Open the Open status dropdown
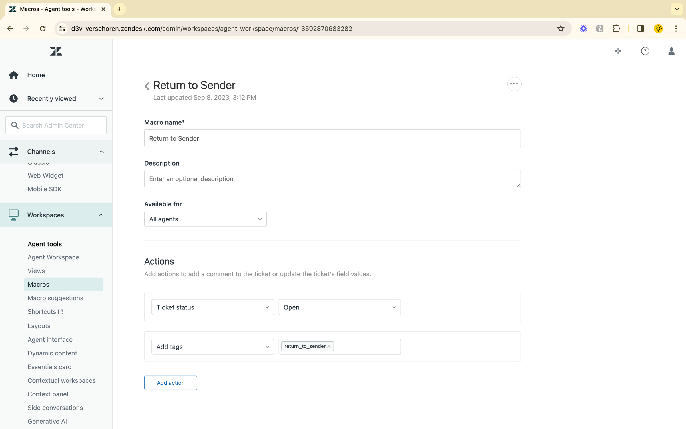Image resolution: width=686 pixels, height=429 pixels. [x=339, y=307]
